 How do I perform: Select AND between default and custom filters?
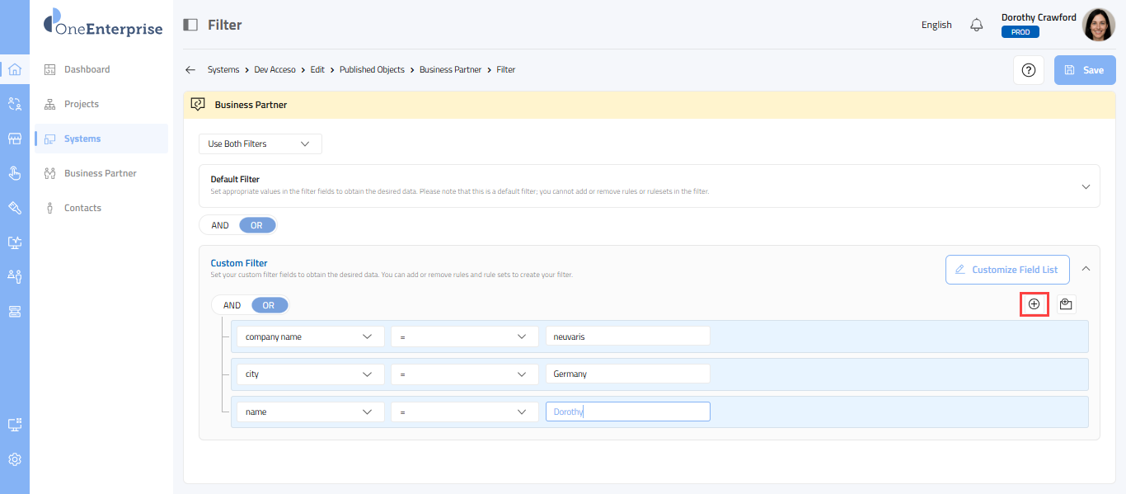(220, 225)
